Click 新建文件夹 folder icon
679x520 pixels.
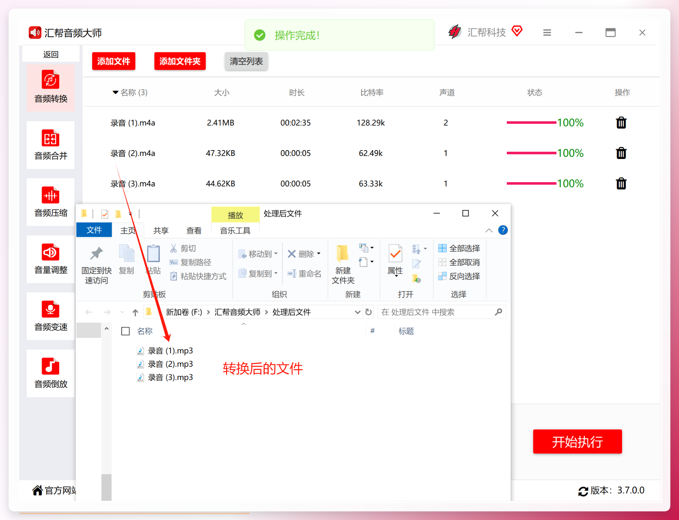[x=343, y=253]
